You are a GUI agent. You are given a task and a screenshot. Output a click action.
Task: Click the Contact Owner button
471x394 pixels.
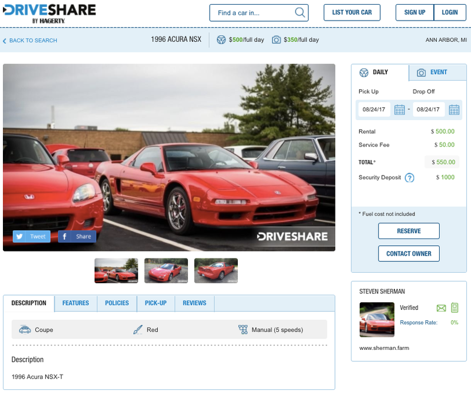pos(409,254)
